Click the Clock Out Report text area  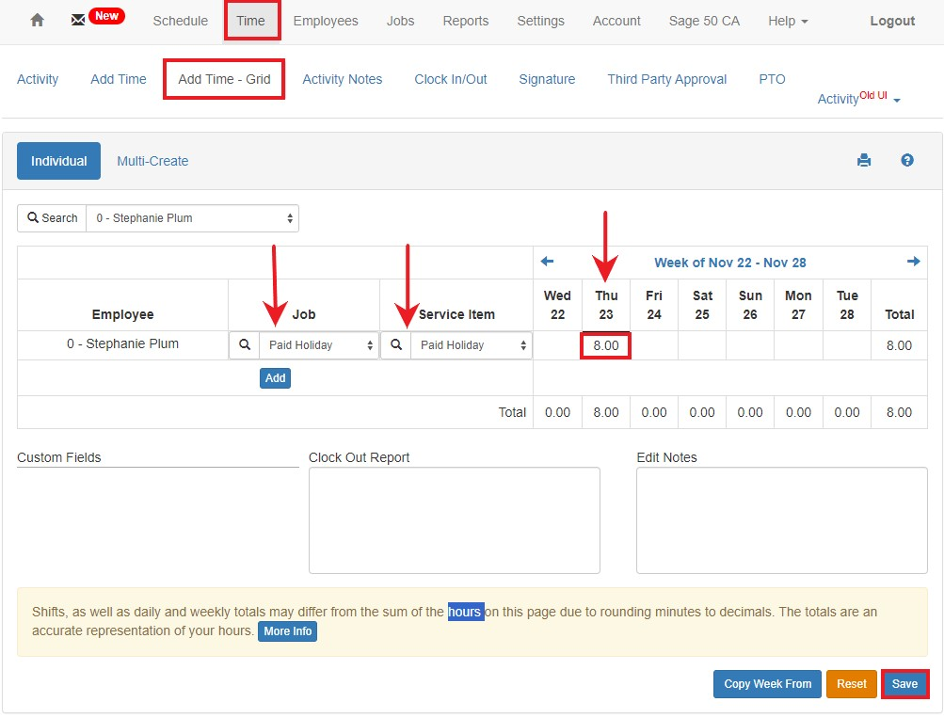455,520
